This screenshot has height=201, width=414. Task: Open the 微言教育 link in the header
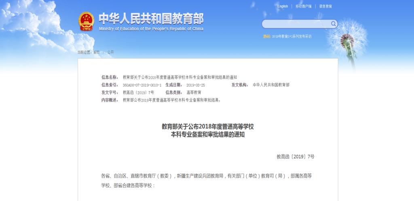pyautogui.click(x=325, y=6)
